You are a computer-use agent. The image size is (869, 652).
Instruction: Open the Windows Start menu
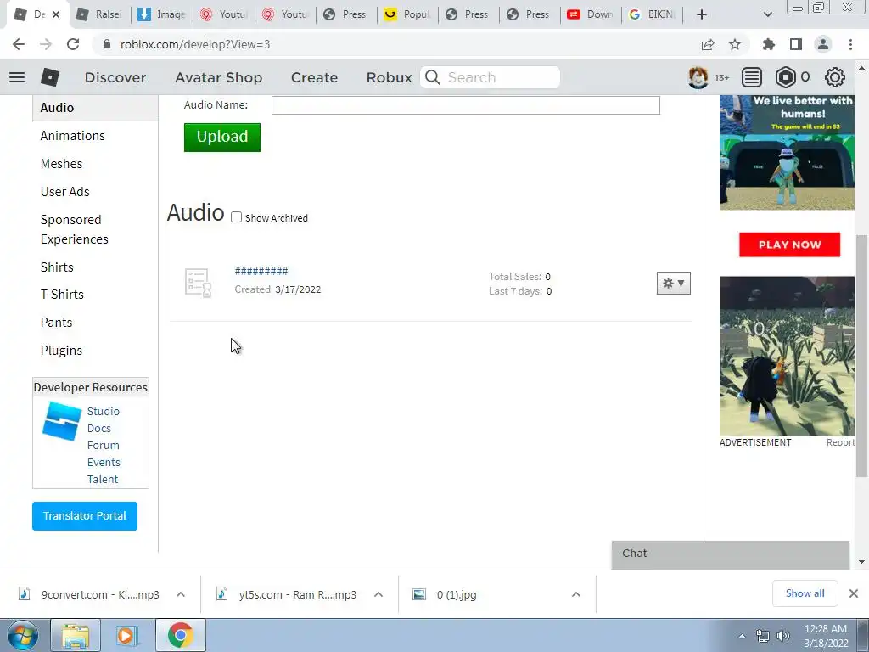[23, 635]
